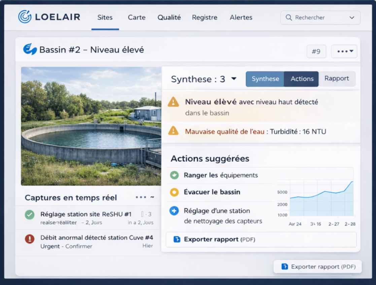
Task: Click the basin photo thumbnail
Action: tap(91, 126)
